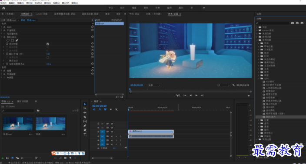The width and height of the screenshot is (306, 164).
Task: Collapse the Obsolete effects folder
Action: (x=259, y=79)
